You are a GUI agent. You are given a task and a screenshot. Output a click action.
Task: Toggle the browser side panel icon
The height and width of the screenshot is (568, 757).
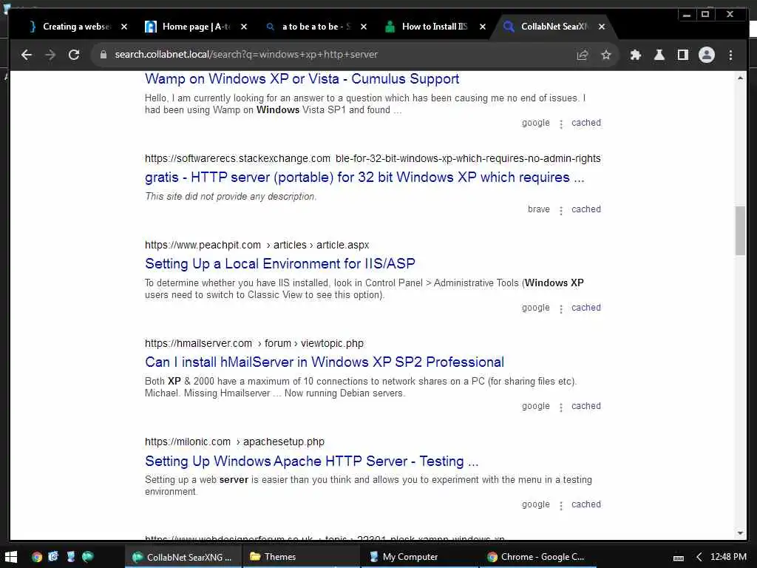(x=682, y=55)
